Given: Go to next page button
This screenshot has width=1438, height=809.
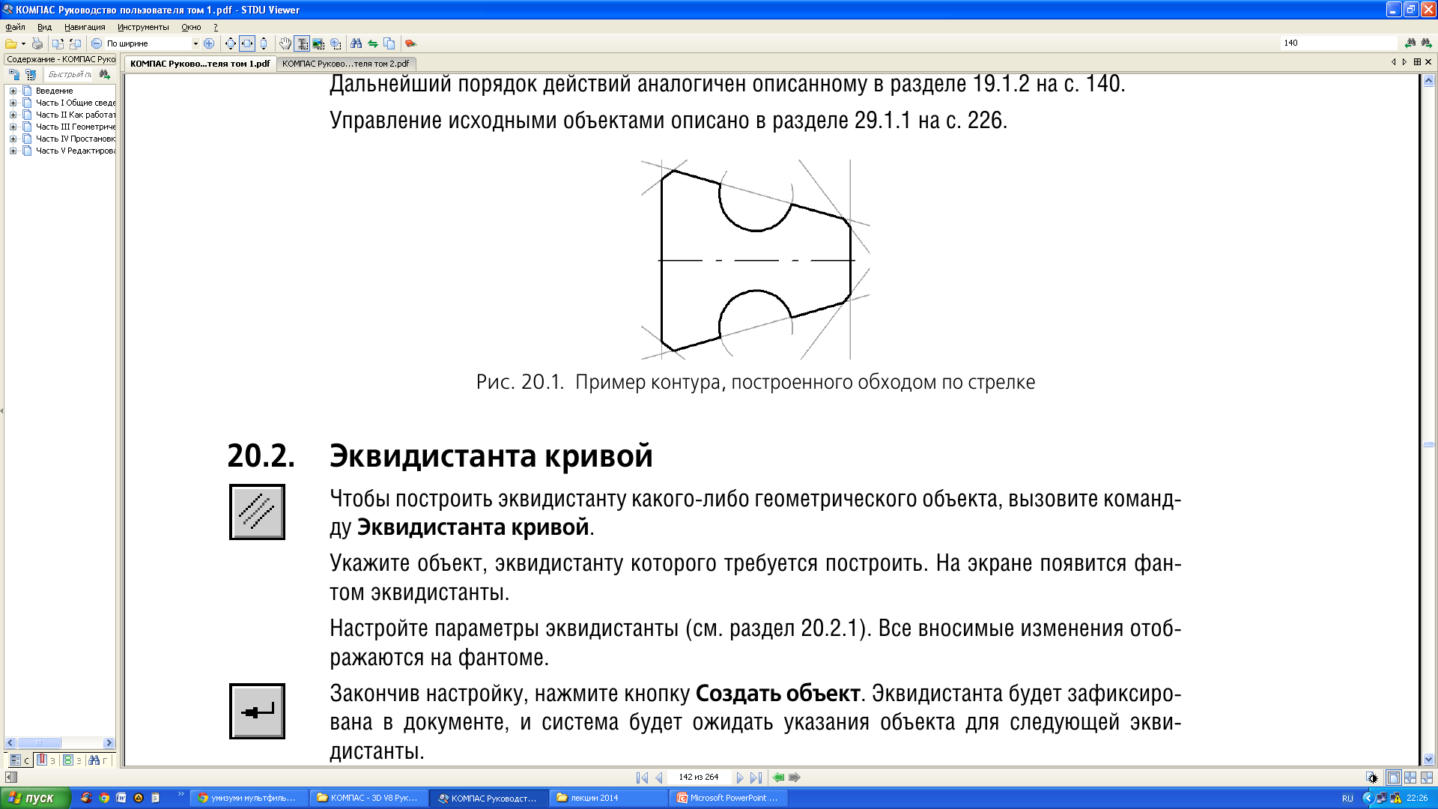Looking at the screenshot, I should (740, 778).
